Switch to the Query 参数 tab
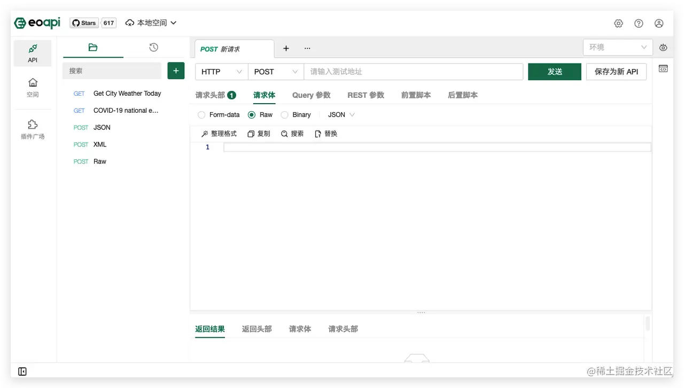684x388 pixels. tap(312, 95)
